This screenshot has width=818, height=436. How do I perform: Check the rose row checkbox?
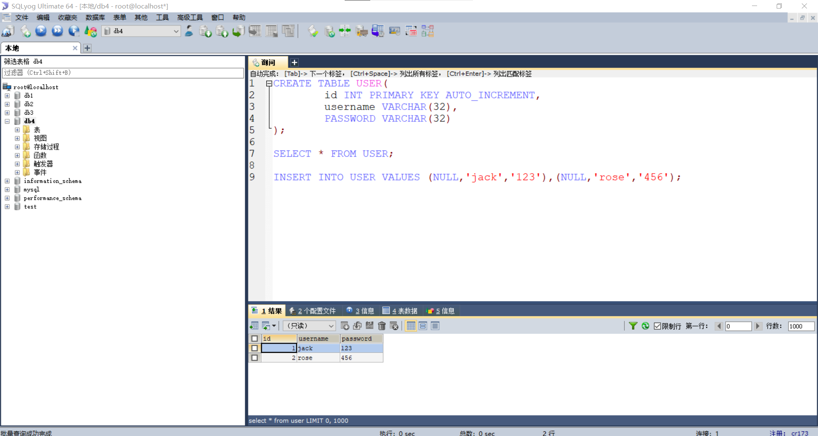[x=254, y=358]
